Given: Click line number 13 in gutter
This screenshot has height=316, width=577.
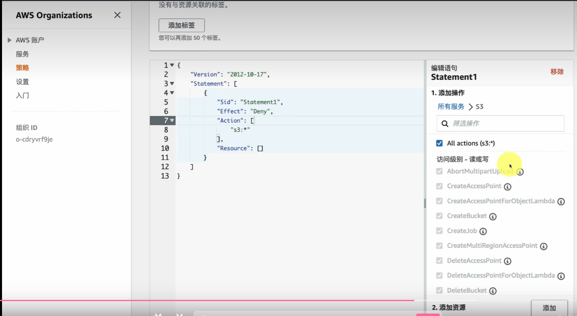Looking at the screenshot, I should click(x=165, y=176).
